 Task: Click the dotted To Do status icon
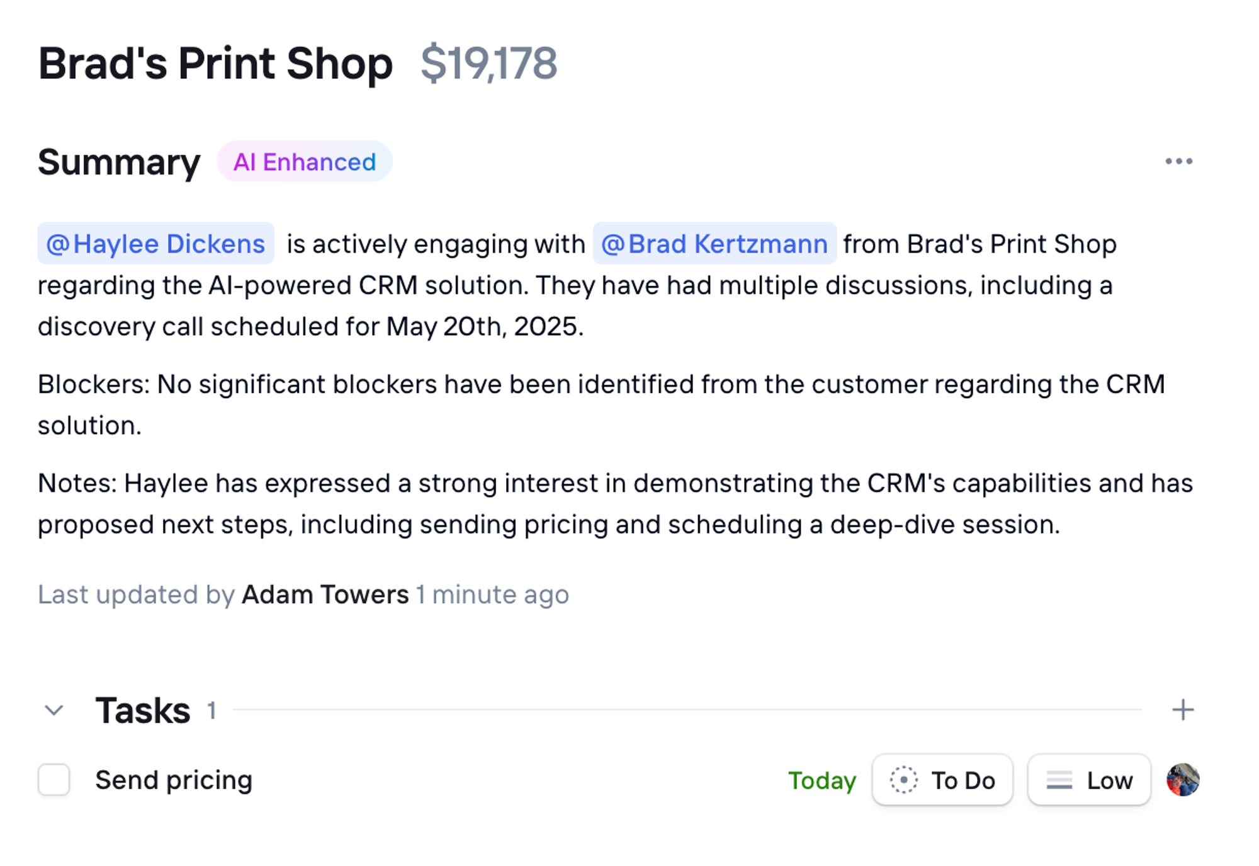tap(903, 780)
